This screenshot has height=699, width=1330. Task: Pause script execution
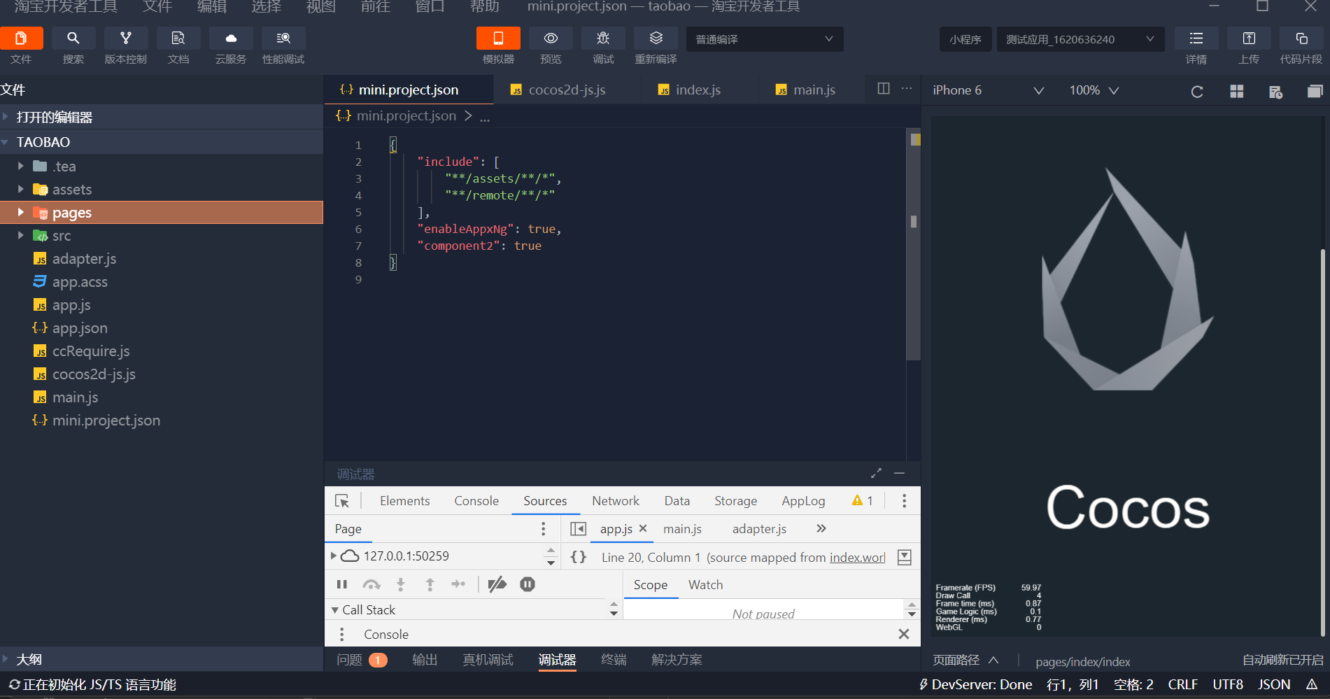342,584
